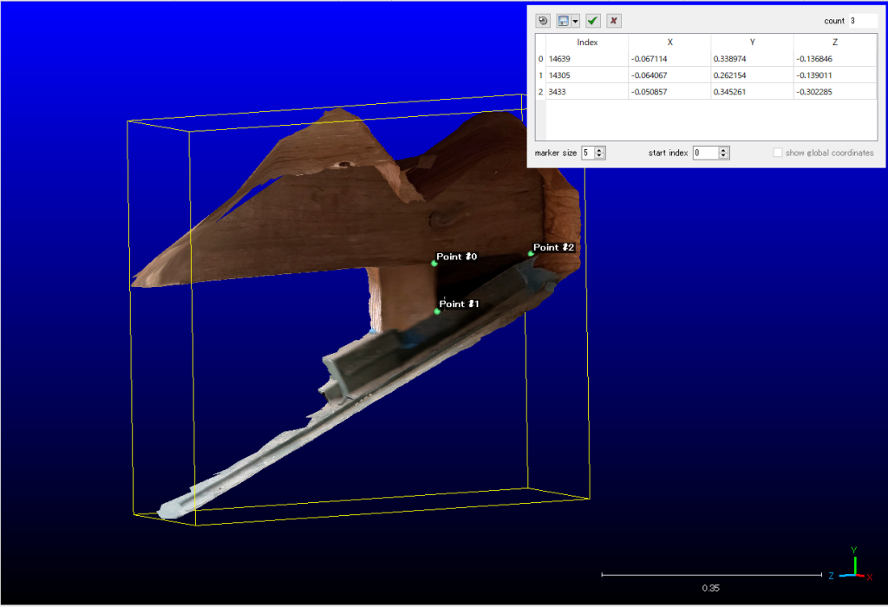
Task: Increase marker size with the up arrow
Action: point(600,149)
